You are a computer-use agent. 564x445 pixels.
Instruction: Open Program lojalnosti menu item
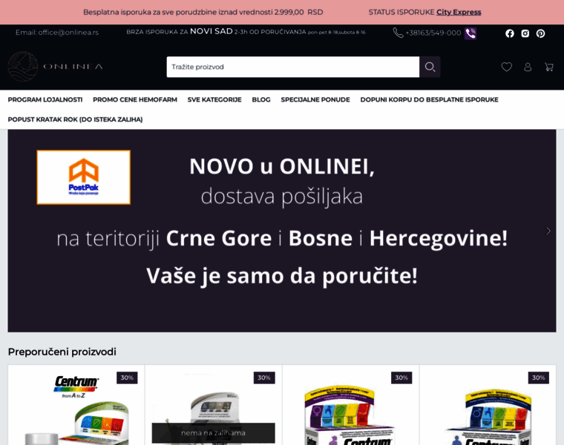point(45,99)
